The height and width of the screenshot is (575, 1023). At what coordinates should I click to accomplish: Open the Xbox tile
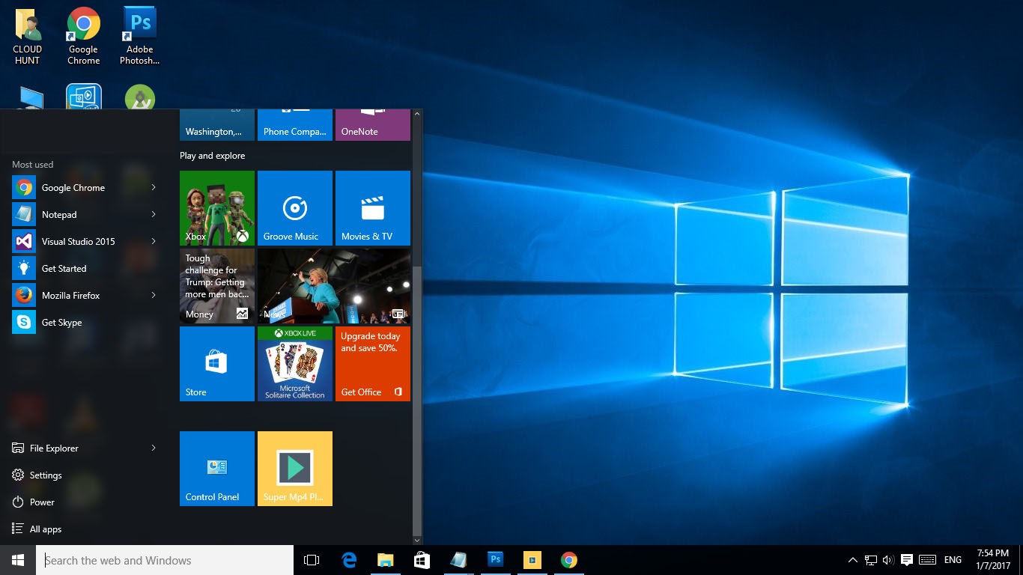tap(217, 208)
